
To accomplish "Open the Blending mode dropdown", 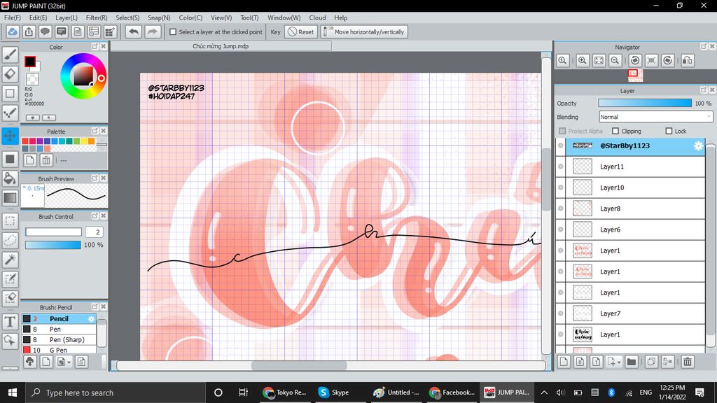I will click(655, 117).
